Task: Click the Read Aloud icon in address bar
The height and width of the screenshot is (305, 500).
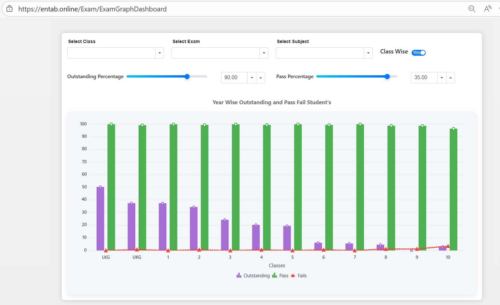Action: point(488,9)
